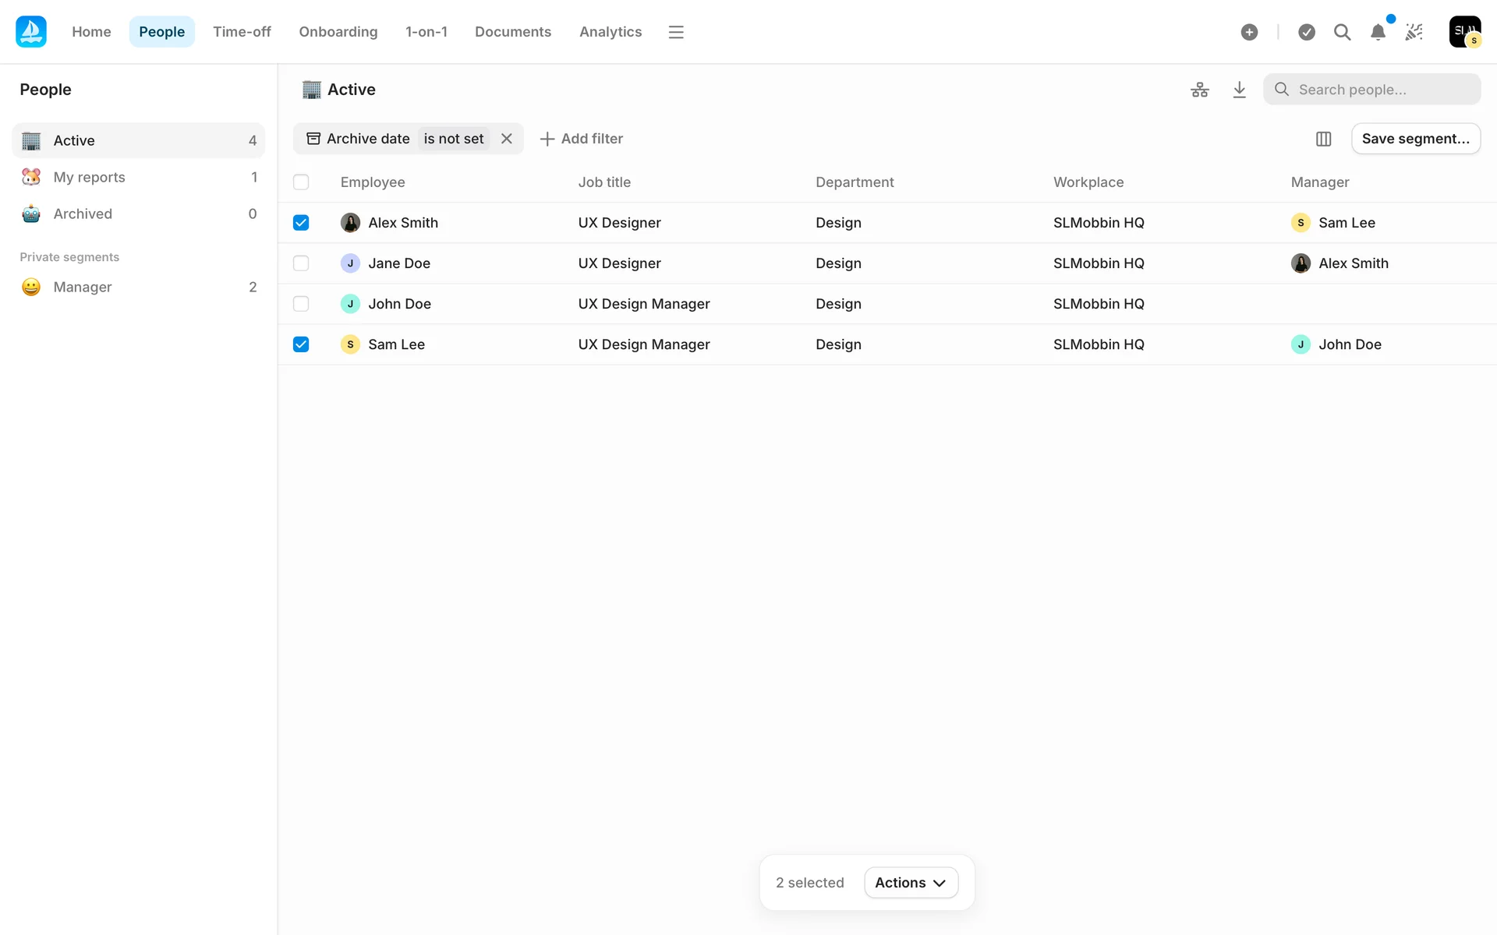Open the org chart view icon
The height and width of the screenshot is (935, 1497).
(x=1200, y=90)
